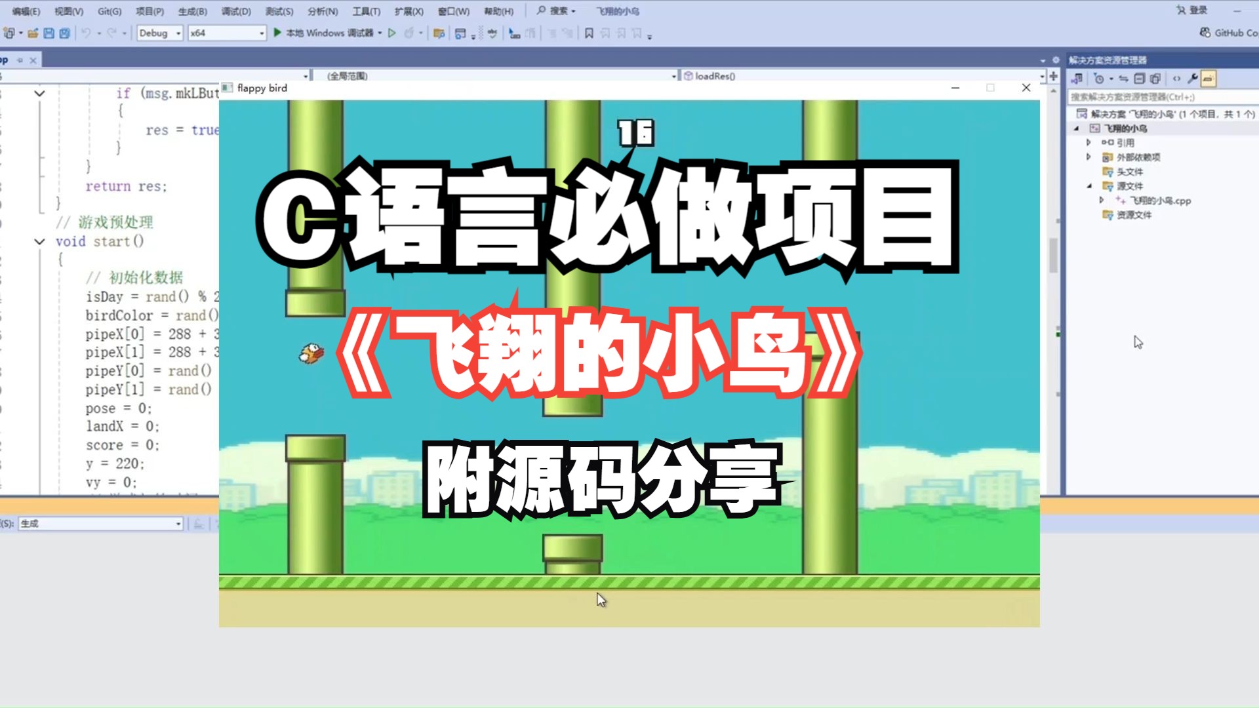Click the Save All icon
This screenshot has width=1259, height=708.
[64, 33]
